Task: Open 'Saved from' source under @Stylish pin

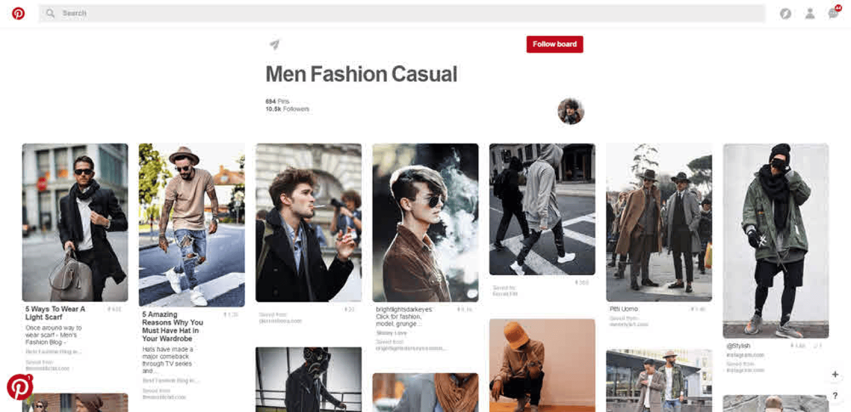Action: point(745,367)
